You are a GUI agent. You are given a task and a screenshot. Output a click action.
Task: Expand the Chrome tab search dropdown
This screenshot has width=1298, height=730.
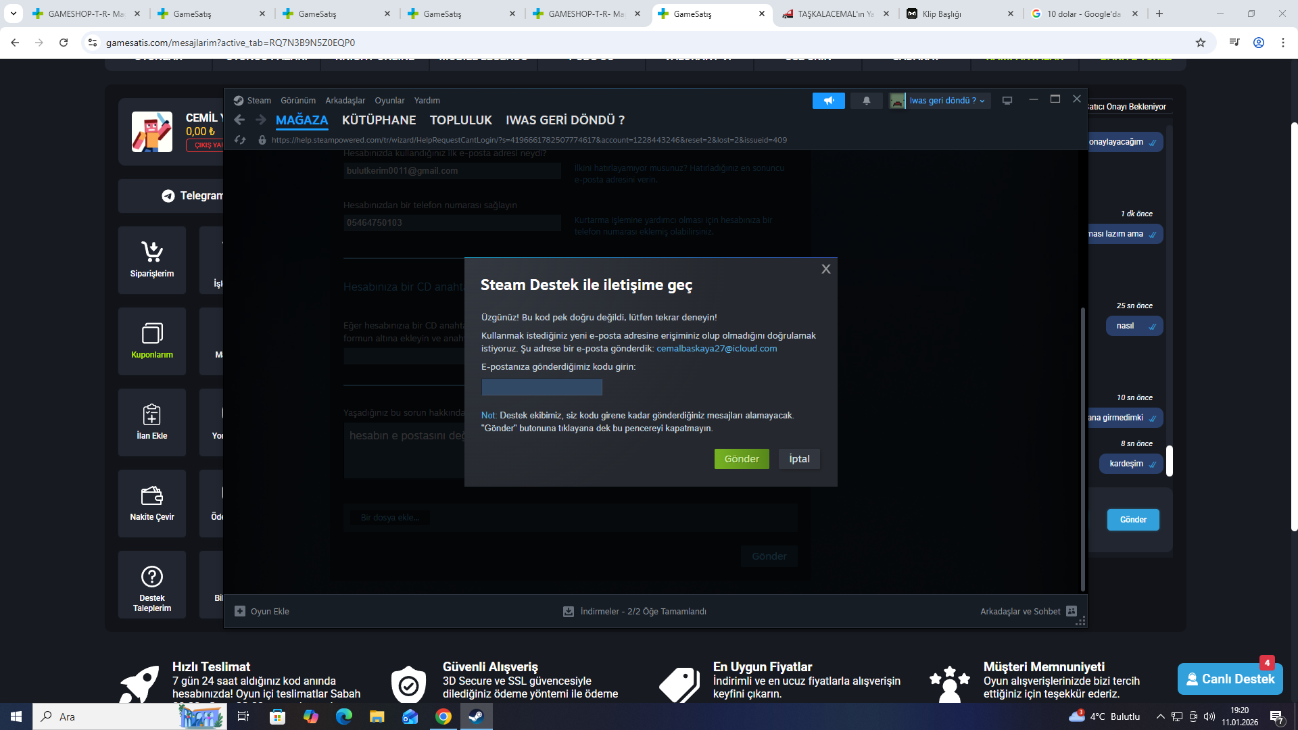[14, 14]
